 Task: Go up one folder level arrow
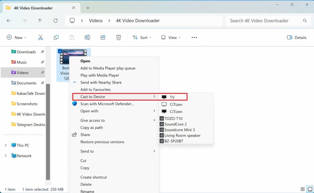(40, 21)
